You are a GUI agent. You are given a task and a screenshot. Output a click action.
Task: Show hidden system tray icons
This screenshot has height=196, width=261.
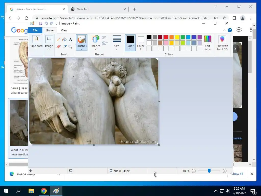216,191
